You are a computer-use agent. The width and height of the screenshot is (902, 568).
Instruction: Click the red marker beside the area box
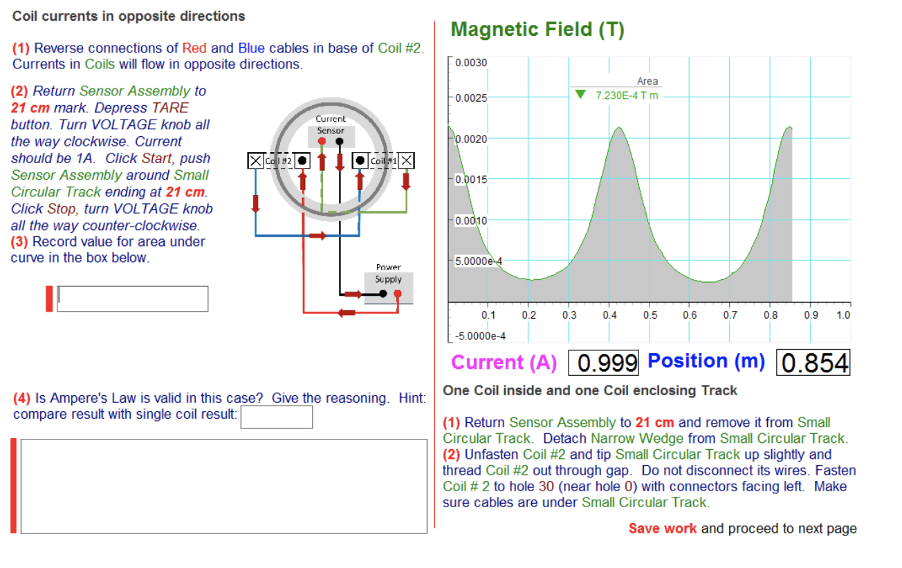(48, 299)
